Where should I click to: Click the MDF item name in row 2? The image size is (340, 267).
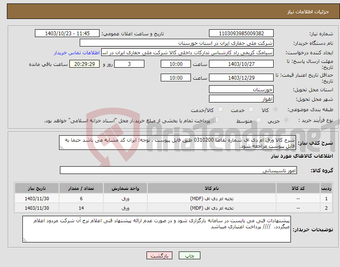212,208
